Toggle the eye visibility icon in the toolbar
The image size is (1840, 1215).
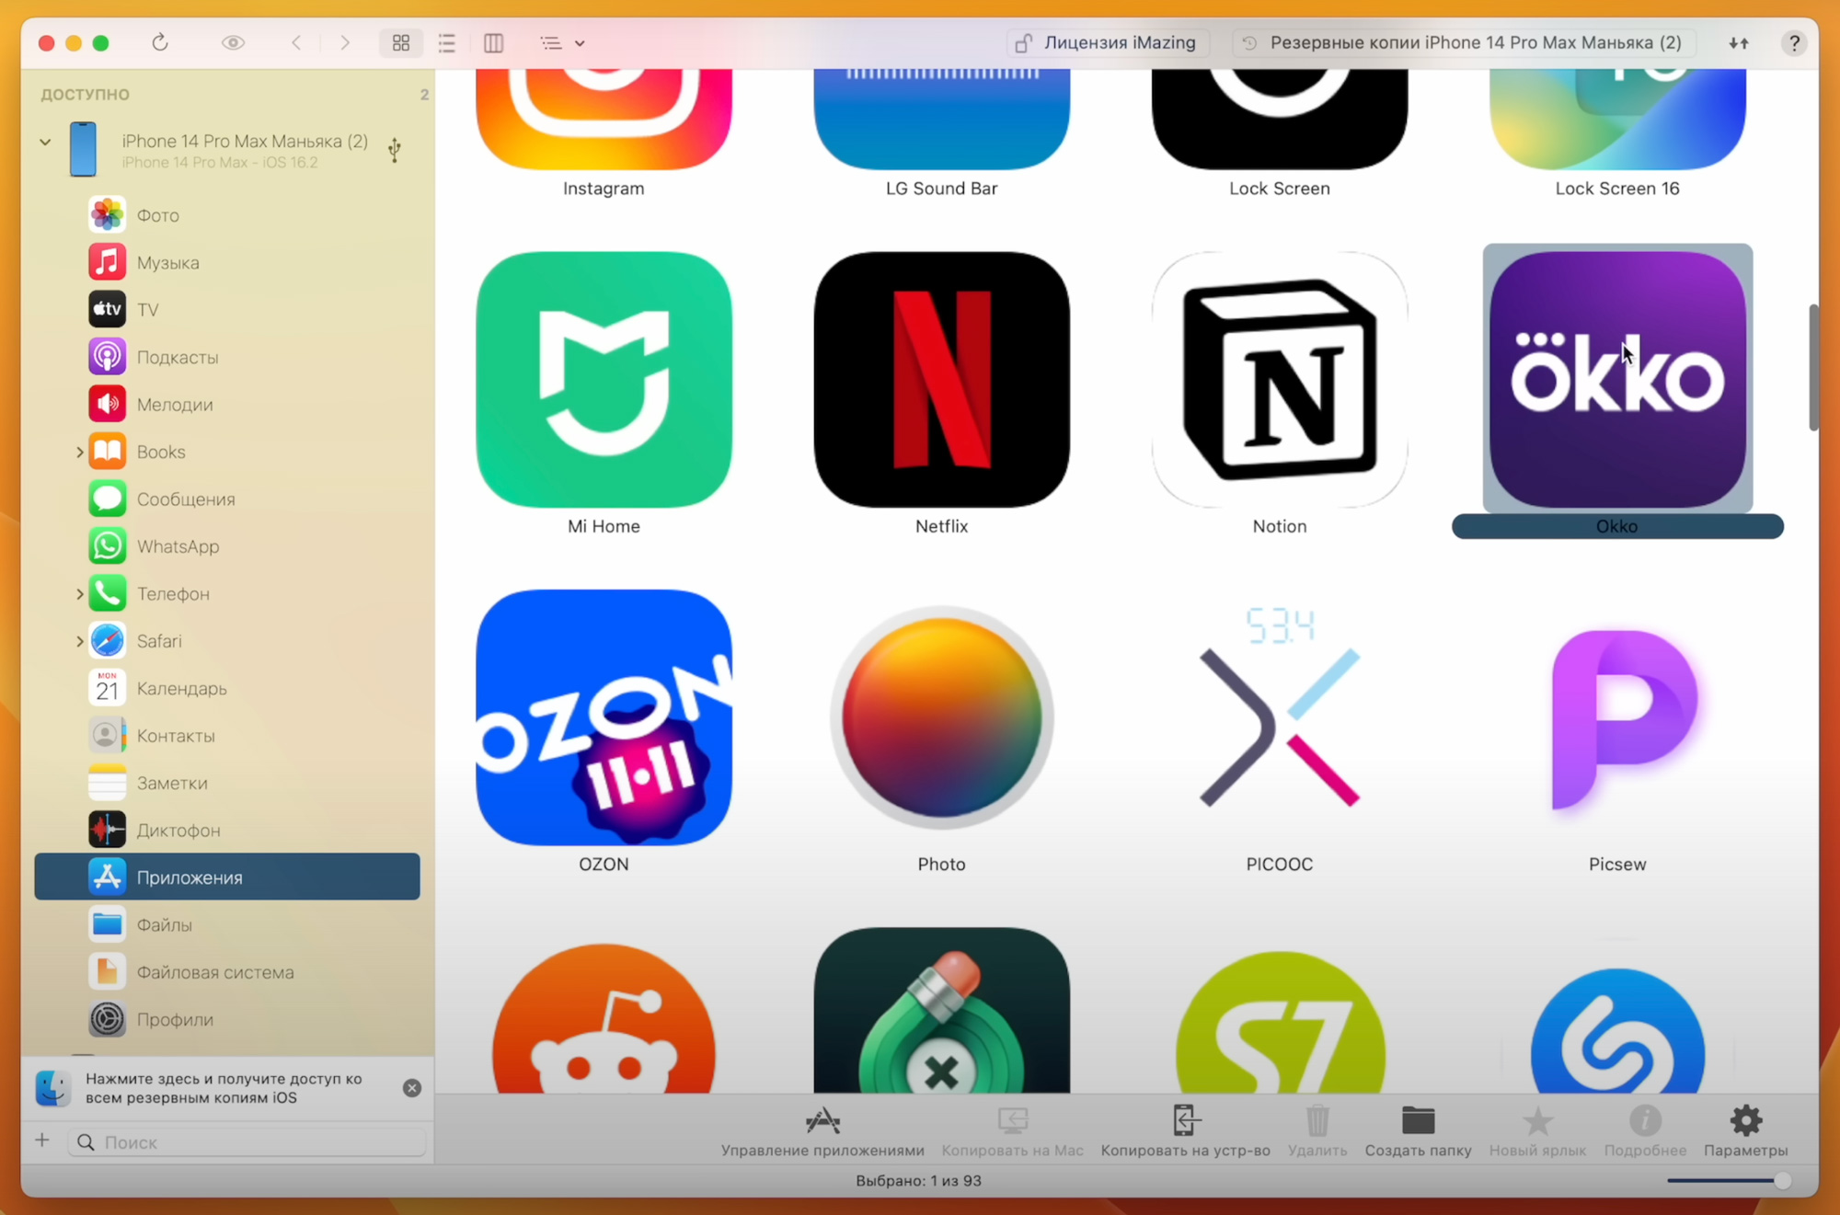(233, 42)
